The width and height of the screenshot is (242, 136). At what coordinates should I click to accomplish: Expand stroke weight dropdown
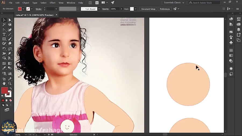pos(56,9)
